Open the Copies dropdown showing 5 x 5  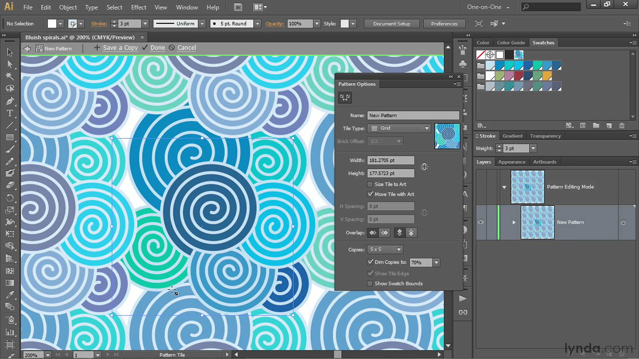(x=398, y=249)
